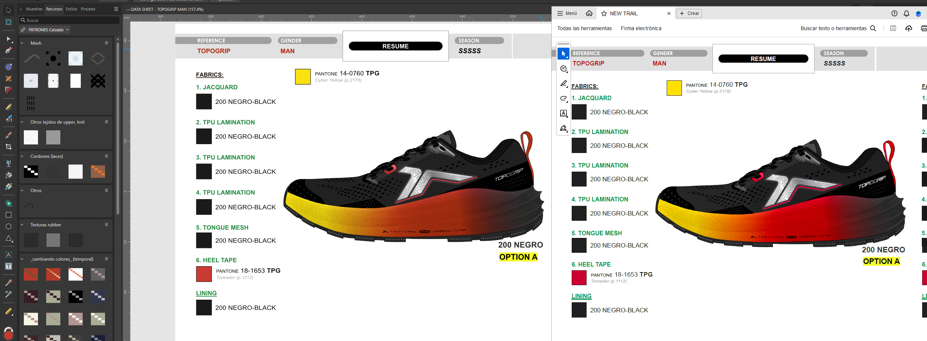Image resolution: width=927 pixels, height=341 pixels.
Task: Switch to Pinceles panel tab
Action: coord(88,9)
